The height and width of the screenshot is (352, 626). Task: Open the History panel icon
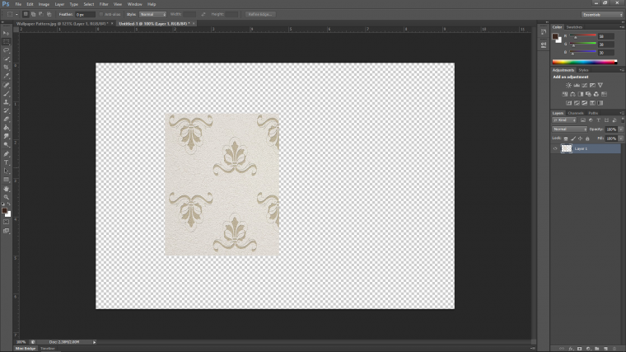(x=544, y=32)
